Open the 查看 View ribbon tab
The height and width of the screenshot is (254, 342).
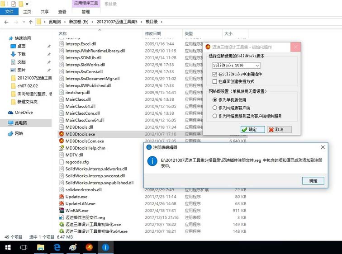(62, 12)
